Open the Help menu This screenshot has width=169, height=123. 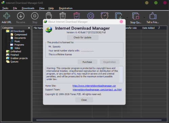point(51,8)
